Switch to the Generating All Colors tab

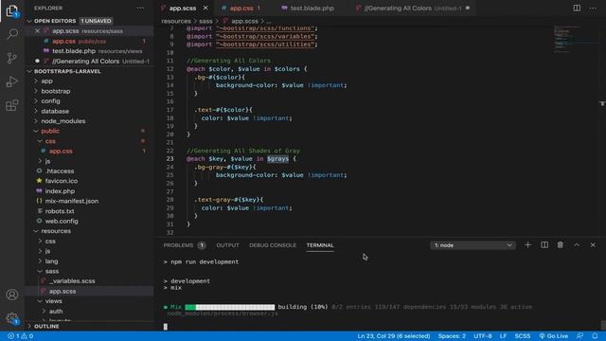pyautogui.click(x=413, y=8)
